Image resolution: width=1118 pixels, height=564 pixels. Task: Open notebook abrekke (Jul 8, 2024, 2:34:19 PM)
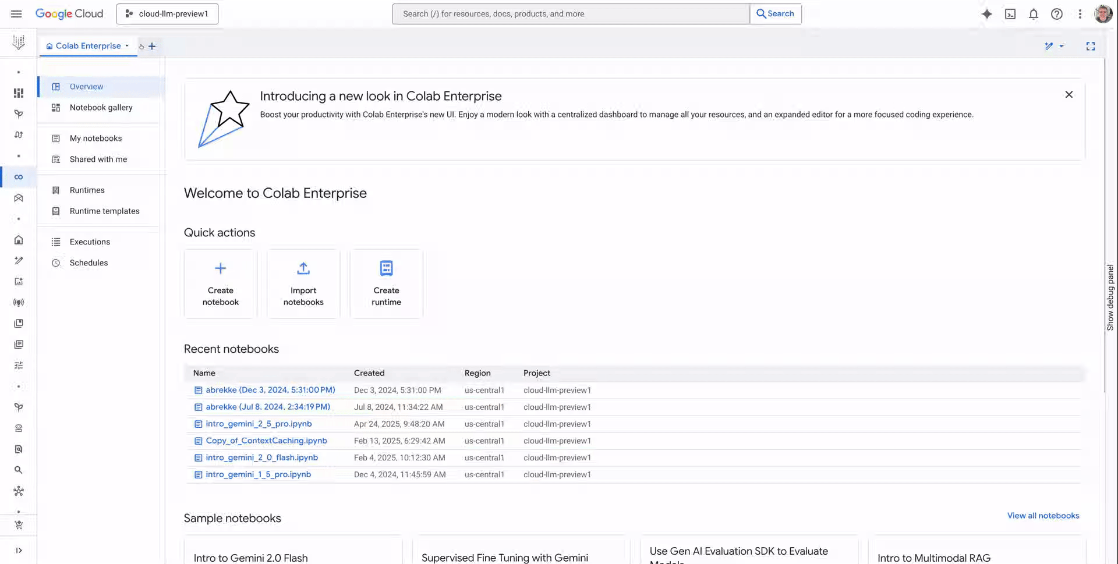pos(268,407)
